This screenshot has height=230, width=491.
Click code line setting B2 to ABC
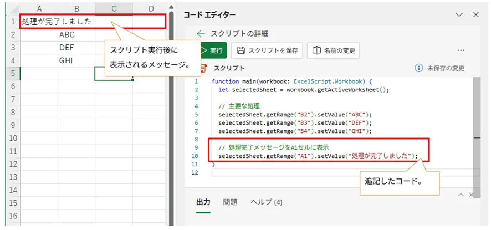coord(296,115)
